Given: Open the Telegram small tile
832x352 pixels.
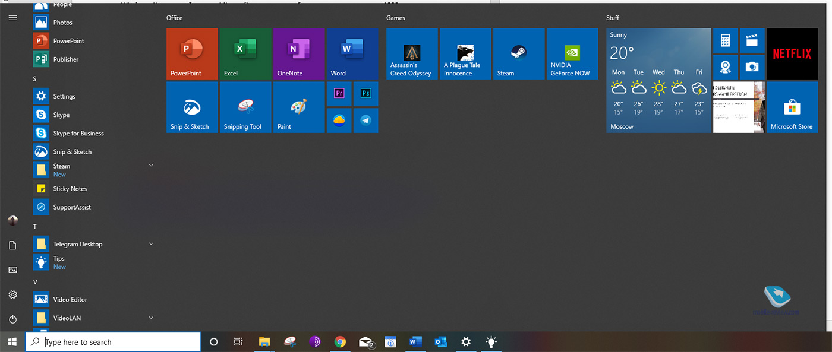Looking at the screenshot, I should click(366, 120).
